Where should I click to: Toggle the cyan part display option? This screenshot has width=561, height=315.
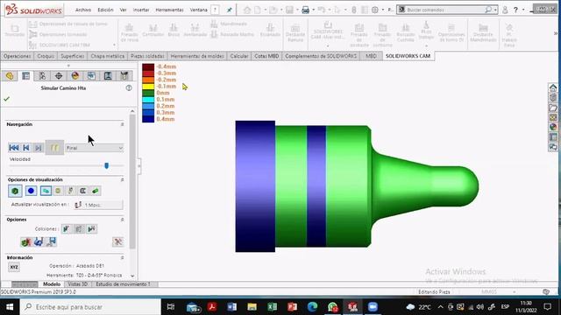pyautogui.click(x=46, y=191)
